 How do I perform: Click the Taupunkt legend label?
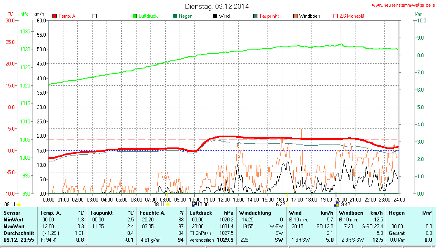pos(269,16)
